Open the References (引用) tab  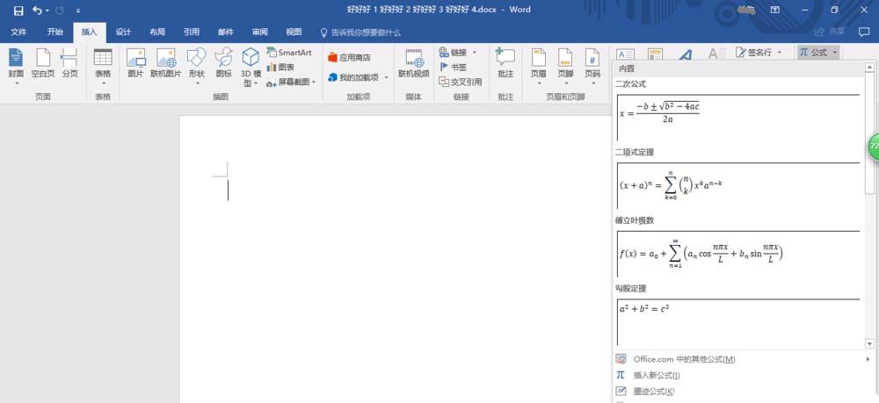(192, 32)
